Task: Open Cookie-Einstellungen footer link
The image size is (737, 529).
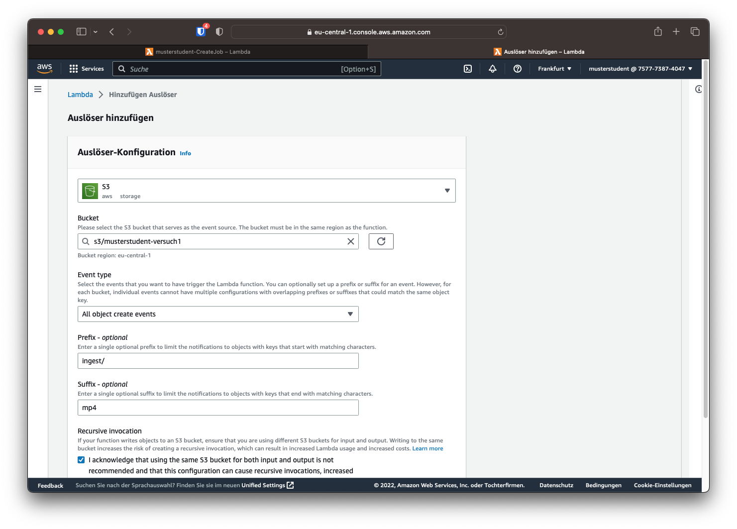Action: [x=662, y=485]
